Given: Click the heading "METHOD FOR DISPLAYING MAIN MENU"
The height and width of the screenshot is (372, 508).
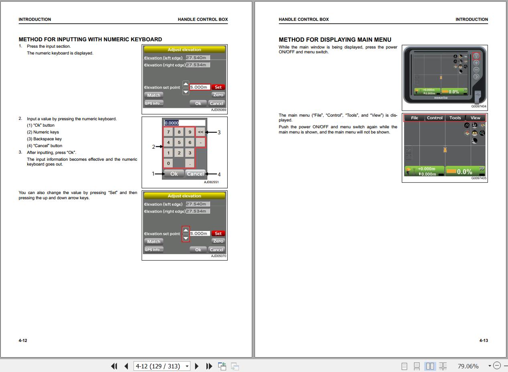Looking at the screenshot, I should [335, 39].
